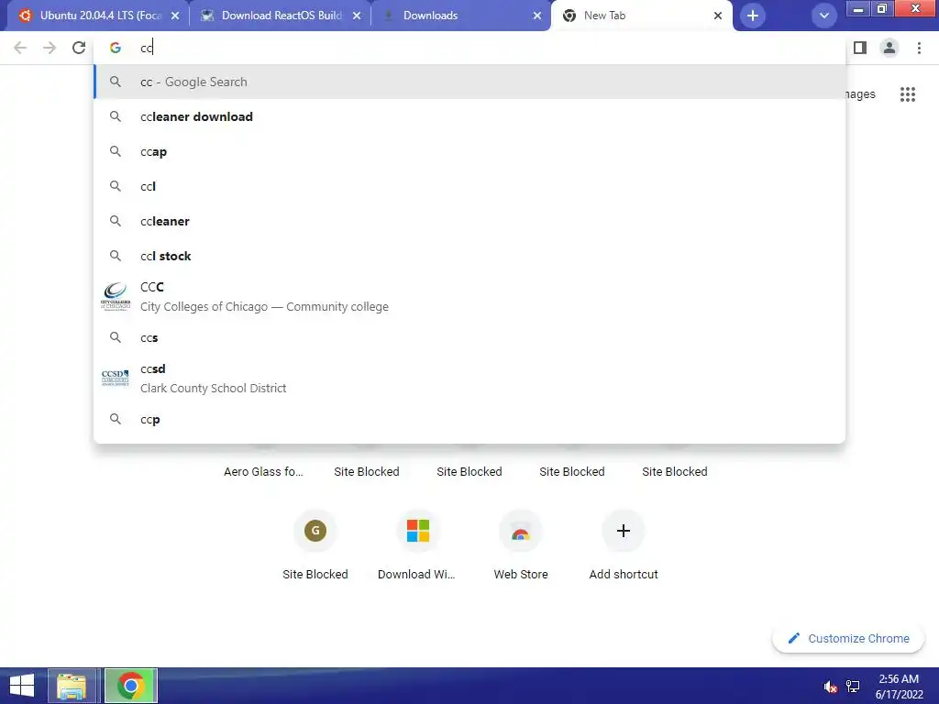The width and height of the screenshot is (939, 704).
Task: Open the network tray icon
Action: click(854, 687)
